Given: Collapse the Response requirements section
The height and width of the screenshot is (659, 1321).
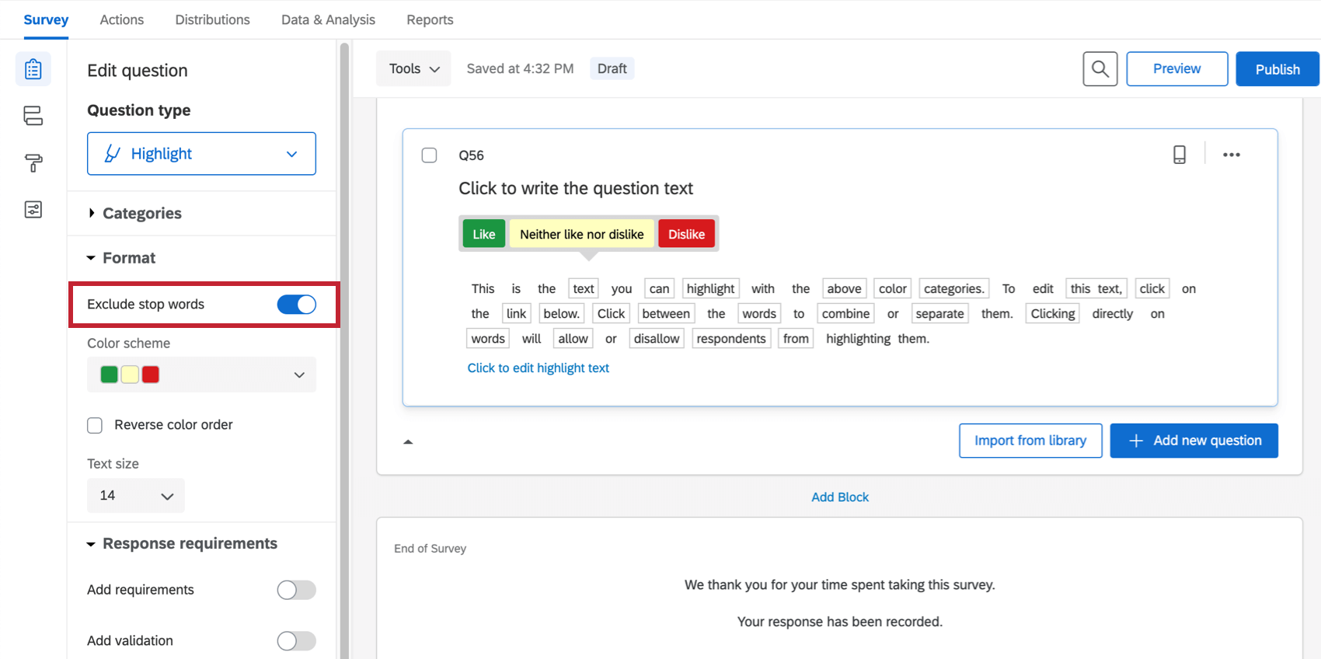Looking at the screenshot, I should tap(182, 543).
